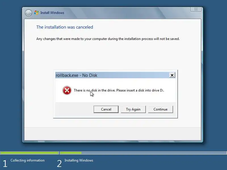This screenshot has height=170, width=227.
Task: Click the red error icon in dialog
Action: point(67,90)
